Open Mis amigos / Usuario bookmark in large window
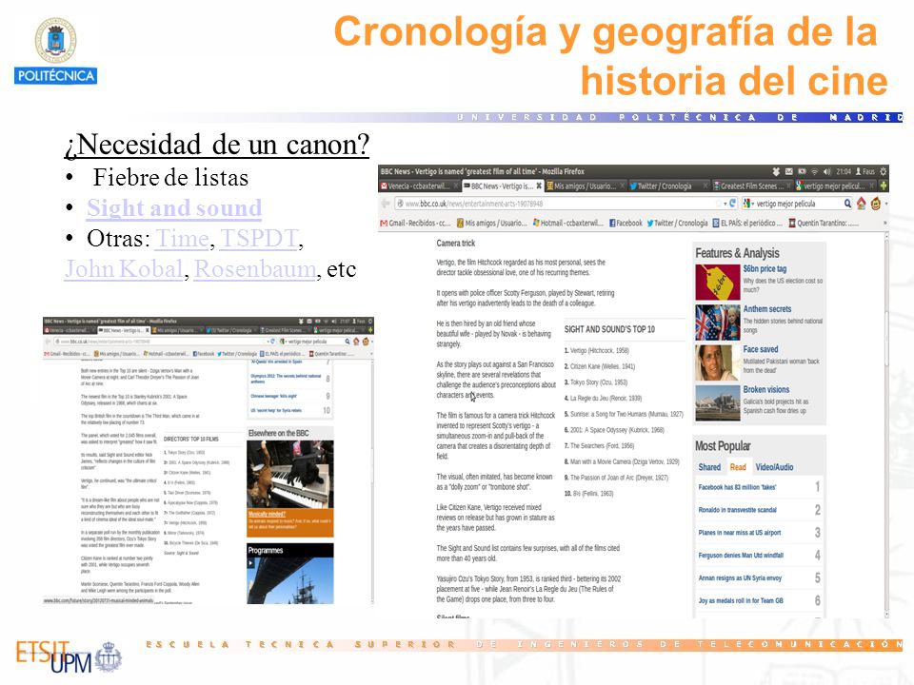 point(492,223)
